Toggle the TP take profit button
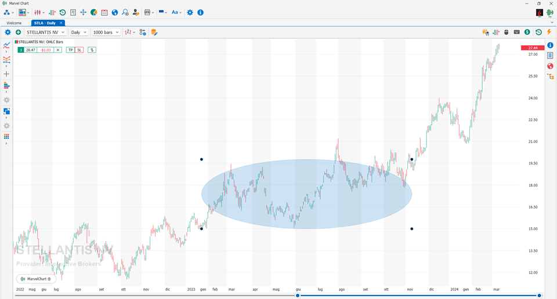The image size is (557, 299). (70, 50)
